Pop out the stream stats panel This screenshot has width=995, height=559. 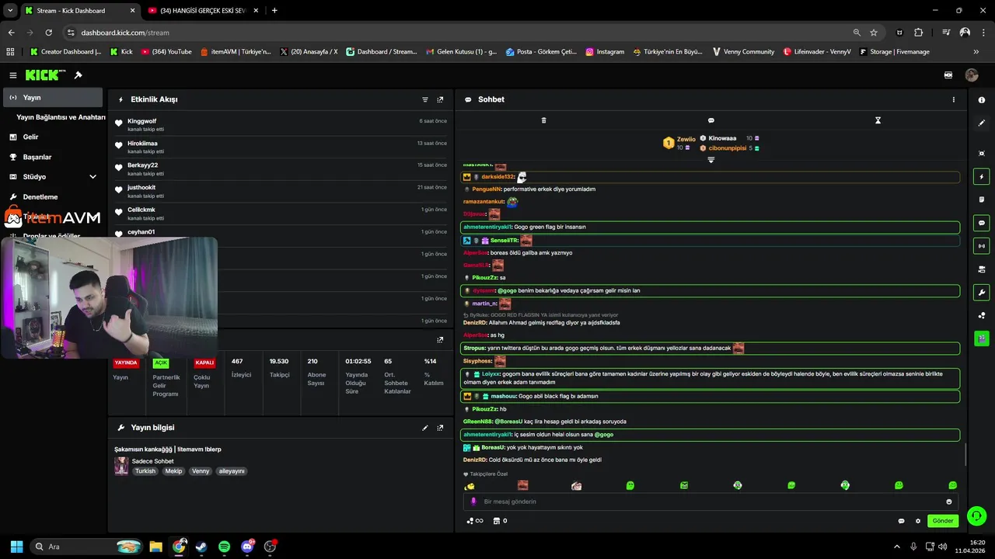tap(440, 339)
